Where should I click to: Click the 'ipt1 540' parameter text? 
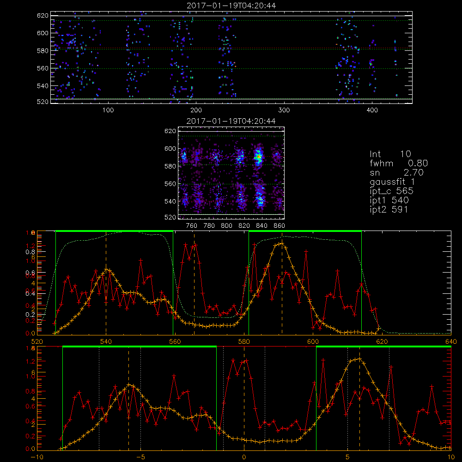pyautogui.click(x=389, y=201)
